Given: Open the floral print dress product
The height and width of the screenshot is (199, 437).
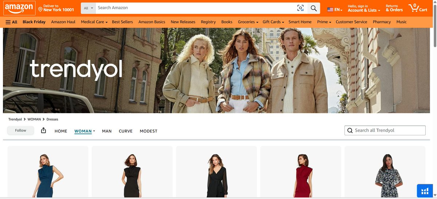Looking at the screenshot, I should pos(385,172).
